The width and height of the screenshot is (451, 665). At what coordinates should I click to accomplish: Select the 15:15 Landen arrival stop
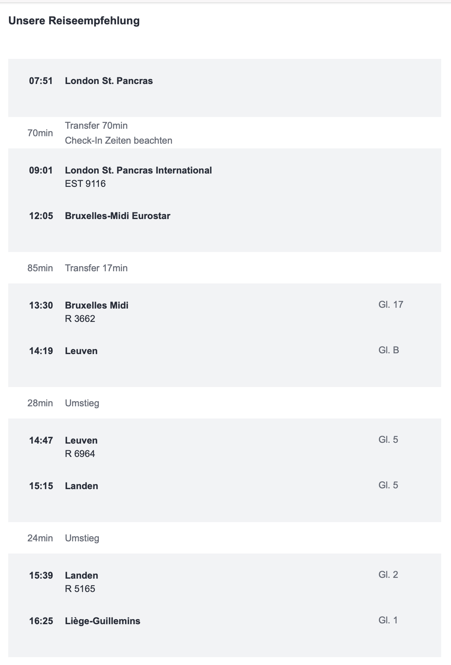pos(81,486)
